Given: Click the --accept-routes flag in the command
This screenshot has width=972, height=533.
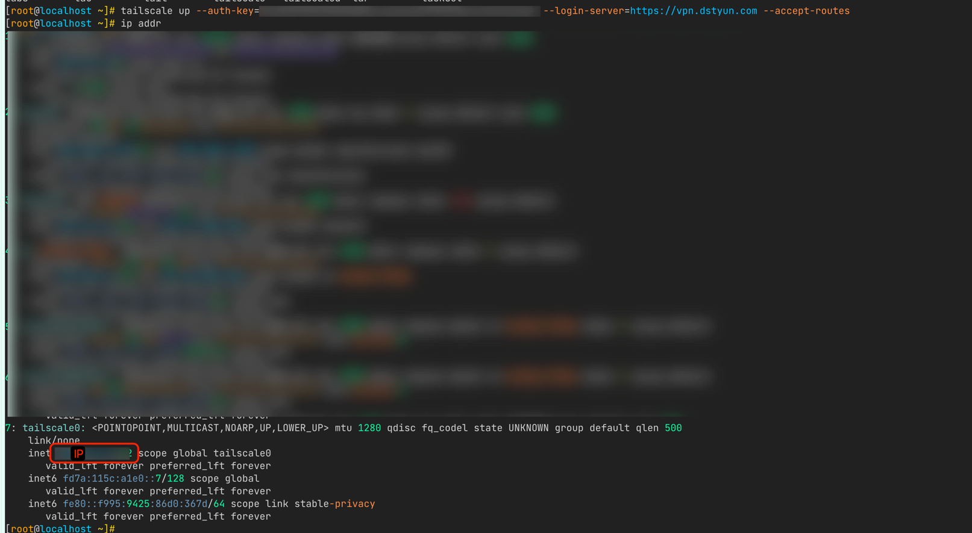Looking at the screenshot, I should (806, 11).
